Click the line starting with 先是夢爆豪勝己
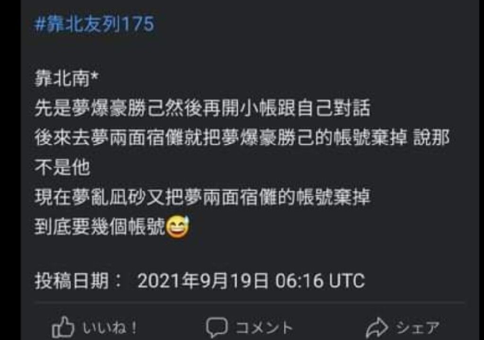Image resolution: width=484 pixels, height=340 pixels. point(202,108)
